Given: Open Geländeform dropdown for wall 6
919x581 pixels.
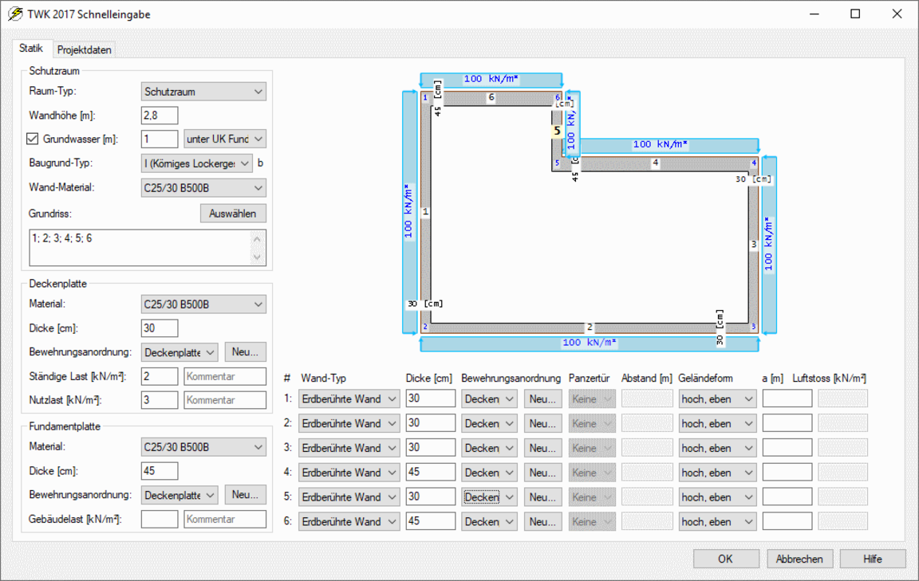Looking at the screenshot, I should pos(716,522).
